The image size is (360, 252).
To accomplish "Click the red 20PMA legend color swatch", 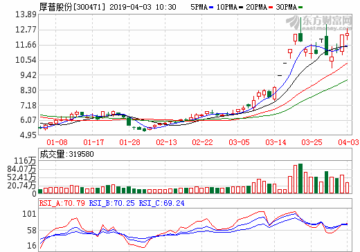I will [x=271, y=8].
